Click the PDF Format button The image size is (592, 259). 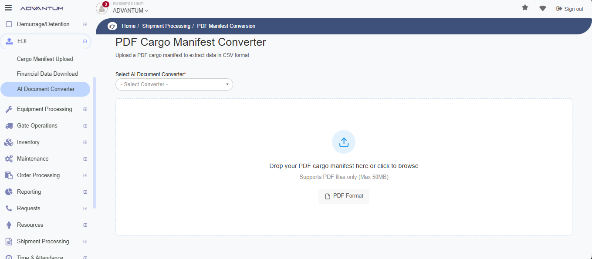pyautogui.click(x=344, y=196)
